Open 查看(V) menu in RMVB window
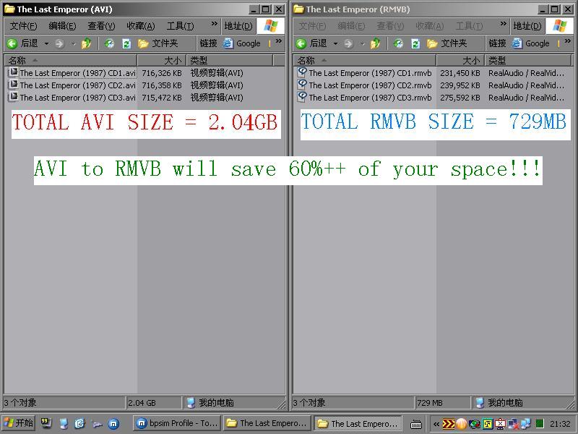 (390, 26)
